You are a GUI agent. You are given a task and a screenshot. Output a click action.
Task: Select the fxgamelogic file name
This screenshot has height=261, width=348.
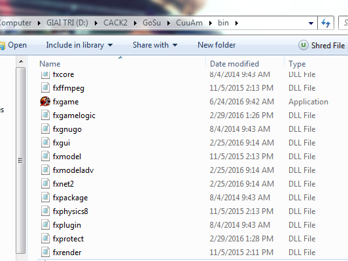(x=74, y=115)
